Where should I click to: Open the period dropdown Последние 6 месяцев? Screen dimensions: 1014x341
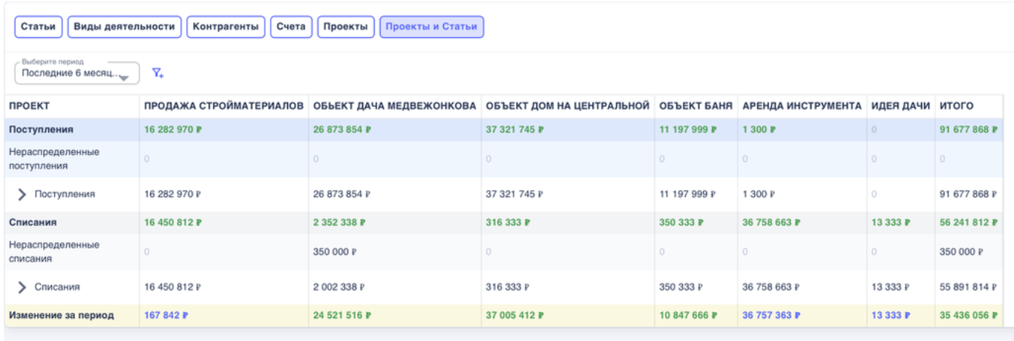point(77,73)
